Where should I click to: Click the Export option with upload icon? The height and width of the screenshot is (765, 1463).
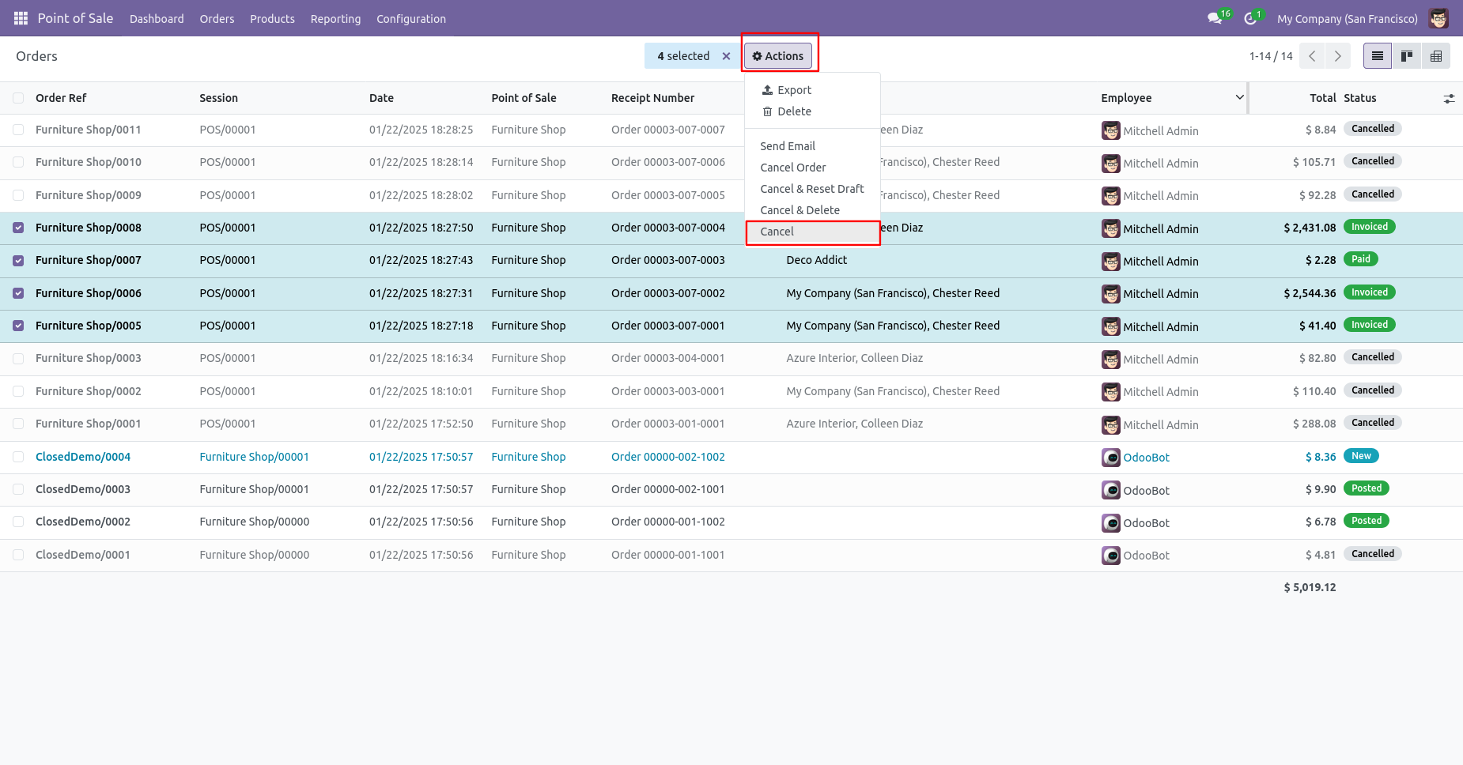pyautogui.click(x=812, y=90)
